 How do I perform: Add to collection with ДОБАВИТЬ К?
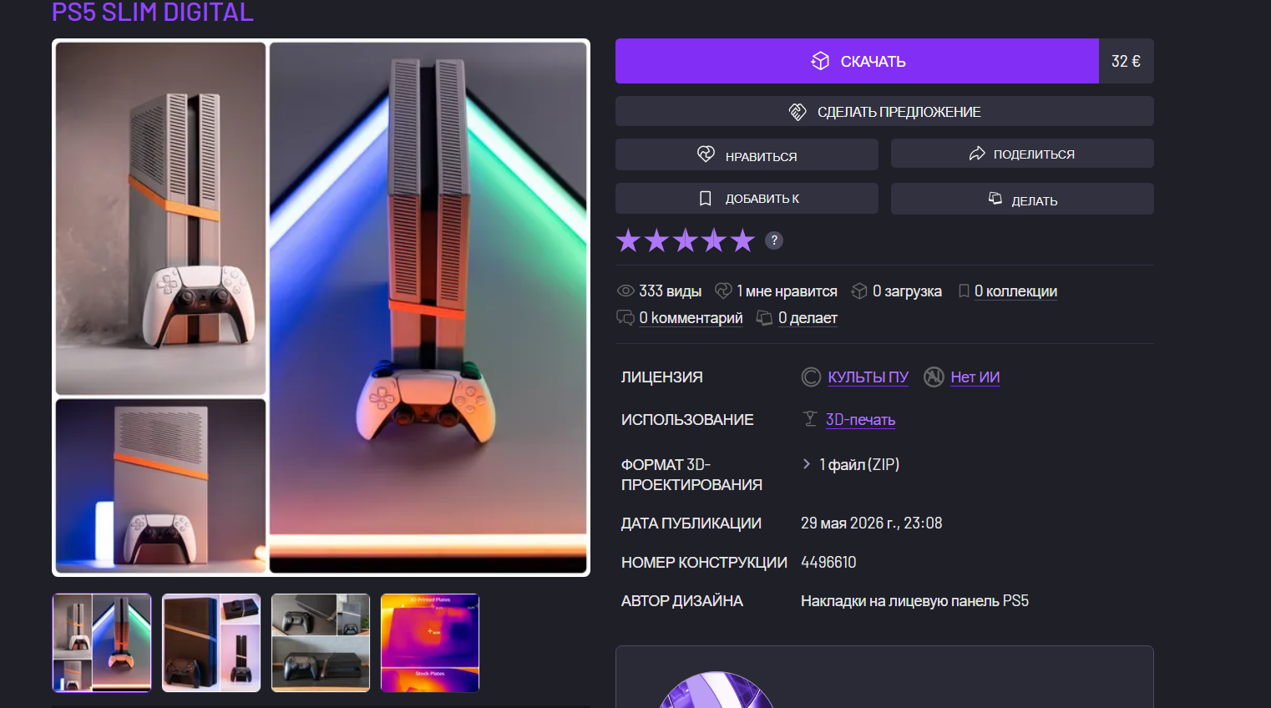point(747,199)
